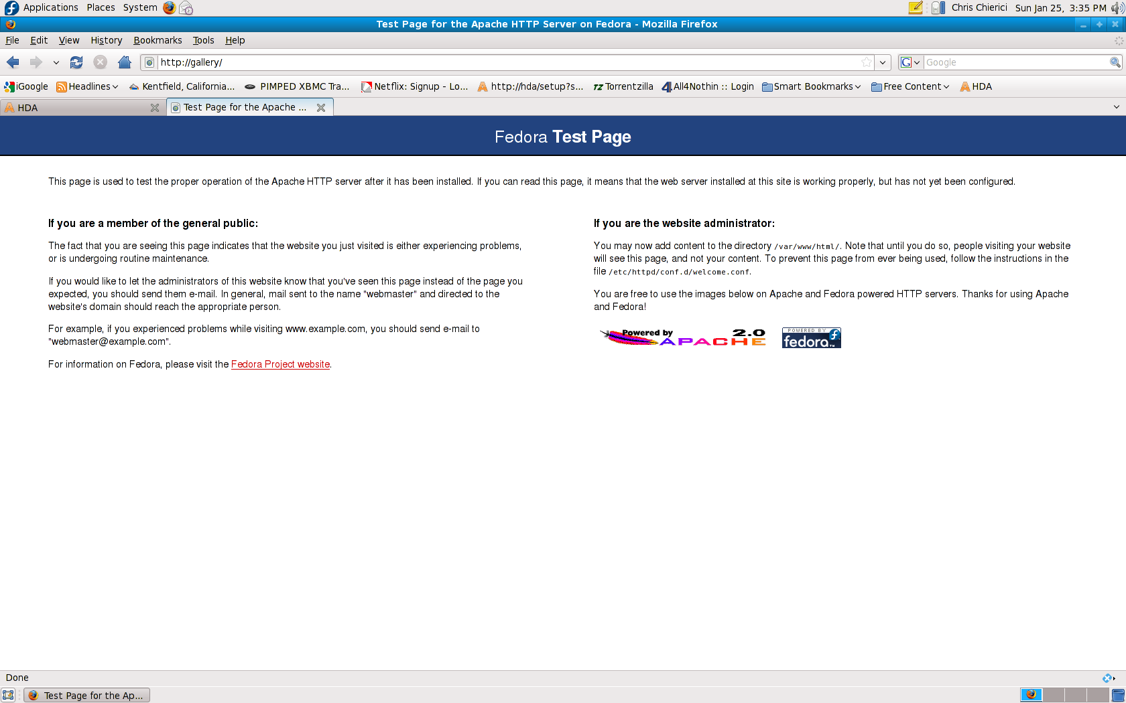Go back with the Back arrow
Viewport: 1126px width, 703px height.
point(13,62)
